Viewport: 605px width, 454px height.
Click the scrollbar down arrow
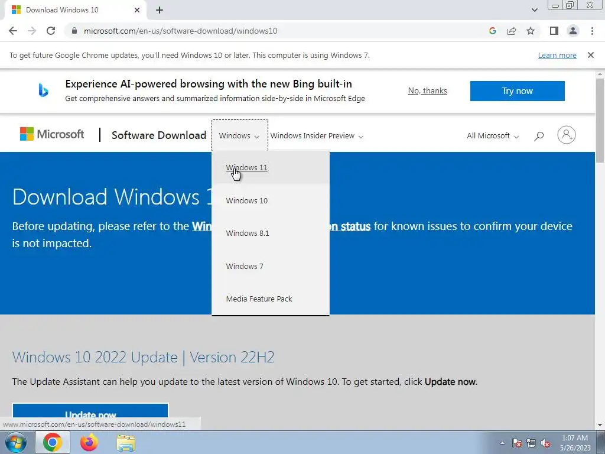coord(600,425)
